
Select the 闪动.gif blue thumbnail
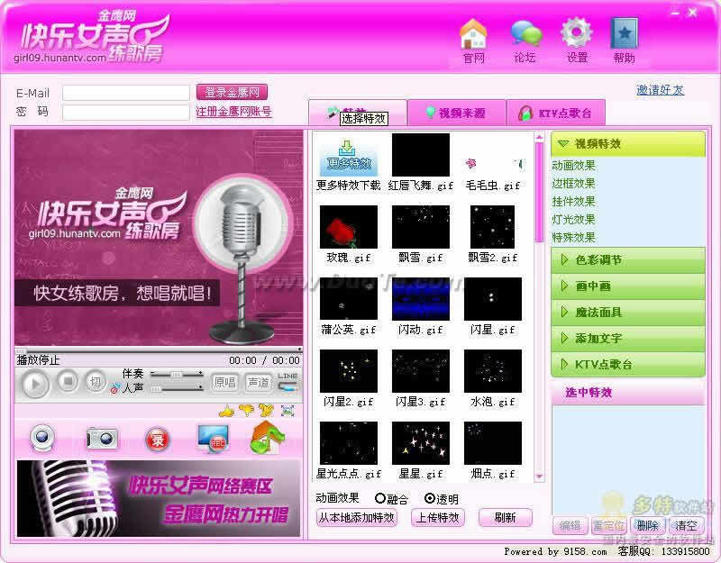tap(420, 299)
